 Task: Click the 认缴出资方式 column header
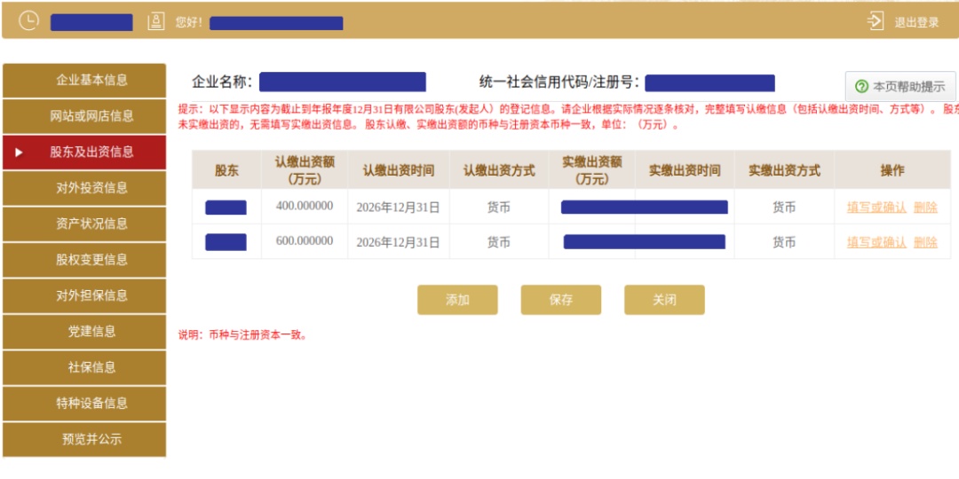coord(499,170)
